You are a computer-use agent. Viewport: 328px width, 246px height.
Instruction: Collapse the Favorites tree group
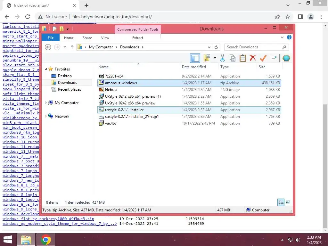coord(46,69)
